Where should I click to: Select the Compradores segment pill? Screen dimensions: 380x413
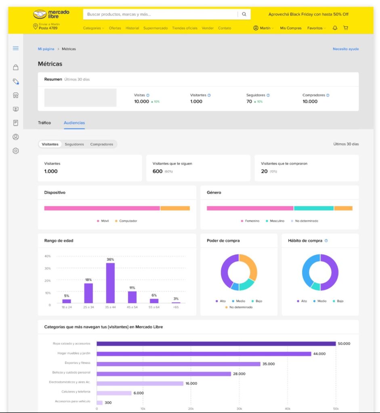(x=101, y=144)
